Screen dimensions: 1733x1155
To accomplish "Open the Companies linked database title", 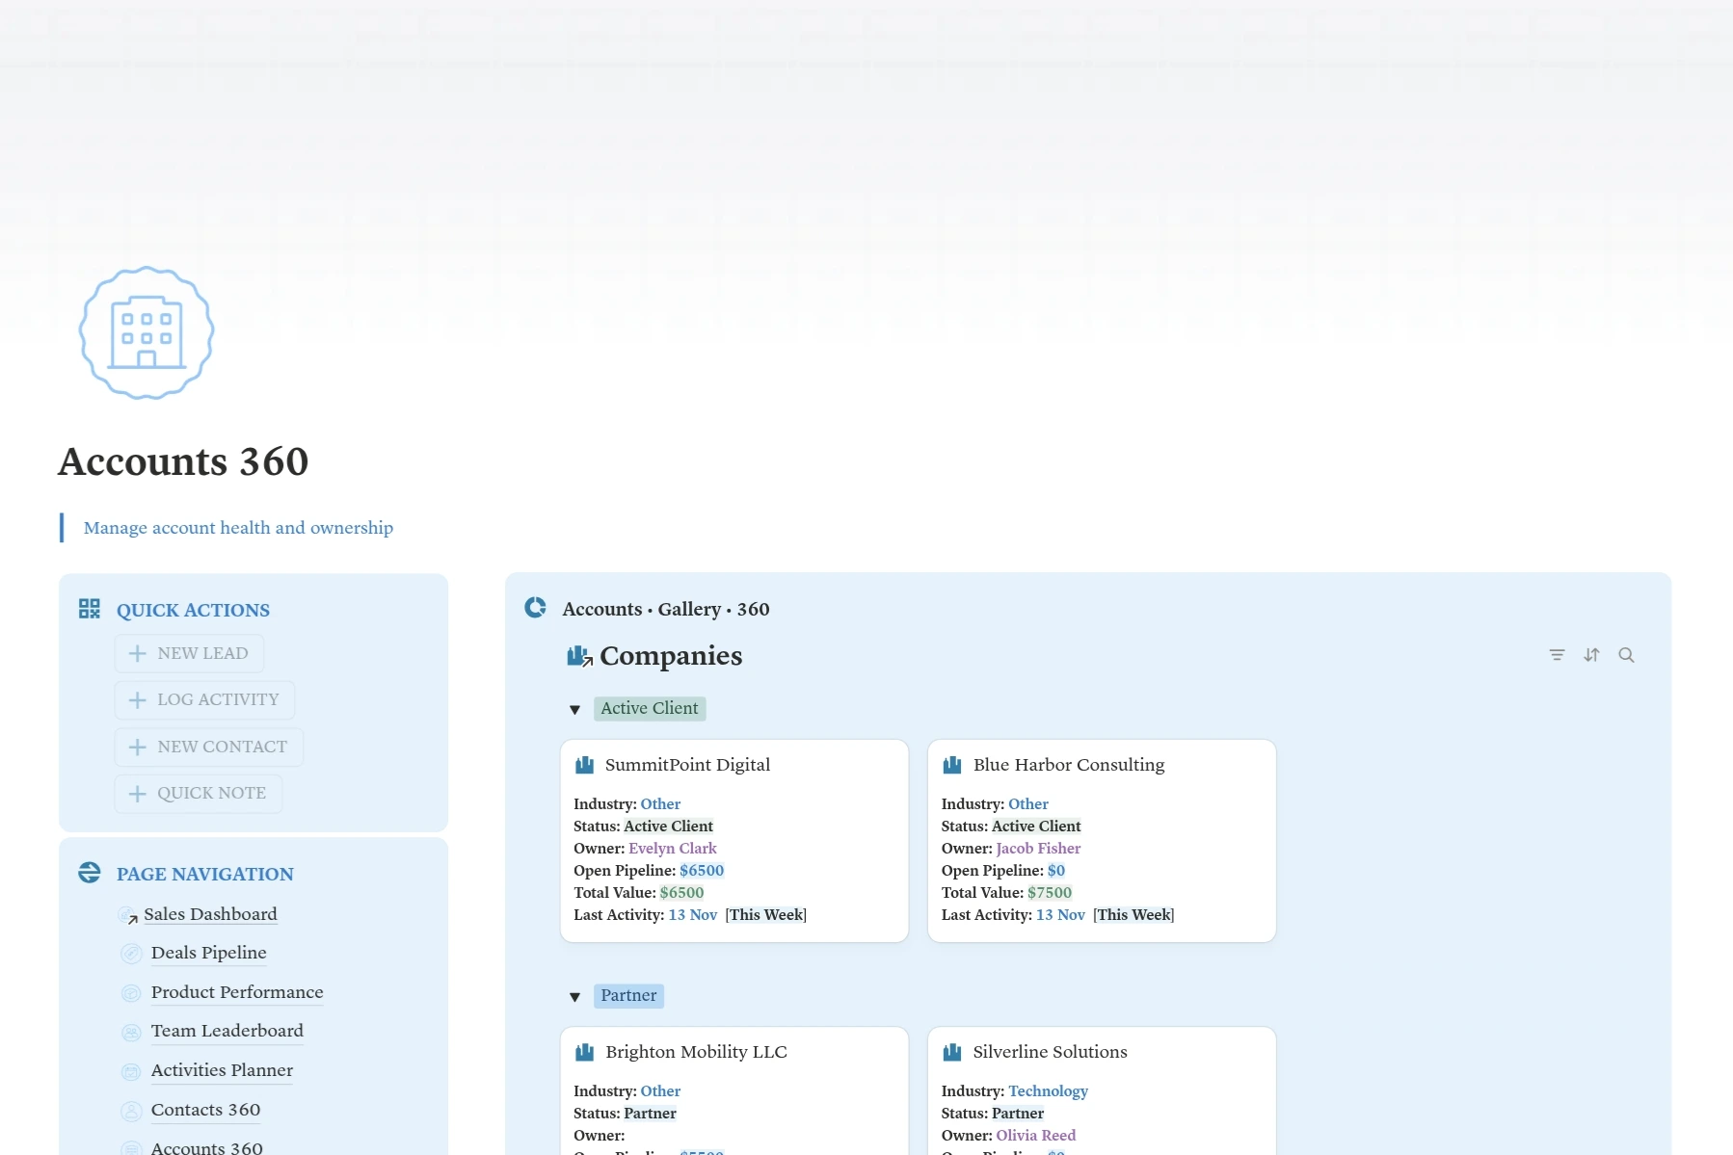I will pos(671,656).
